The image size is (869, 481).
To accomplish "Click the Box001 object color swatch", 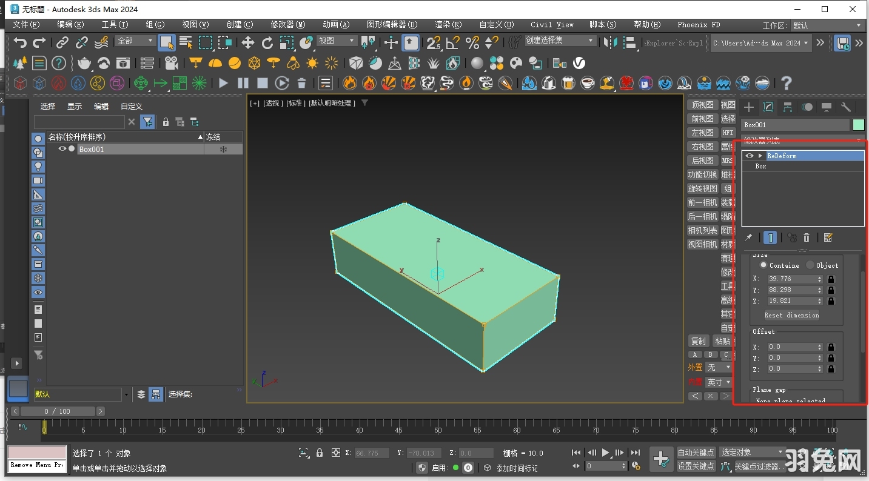I will pos(859,125).
